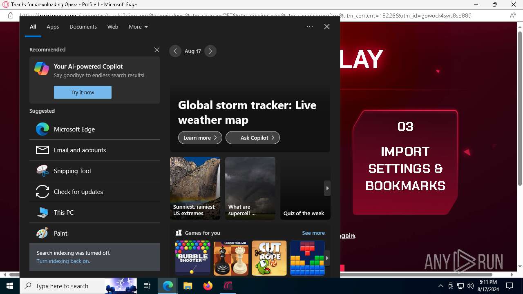Click the search highlight weather icon in taskbar

click(x=121, y=286)
